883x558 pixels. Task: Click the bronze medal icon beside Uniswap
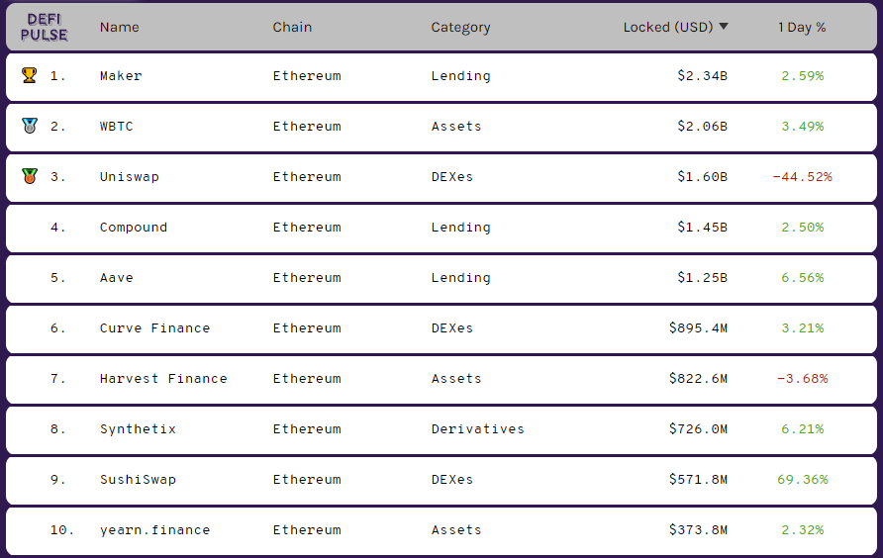(x=30, y=176)
